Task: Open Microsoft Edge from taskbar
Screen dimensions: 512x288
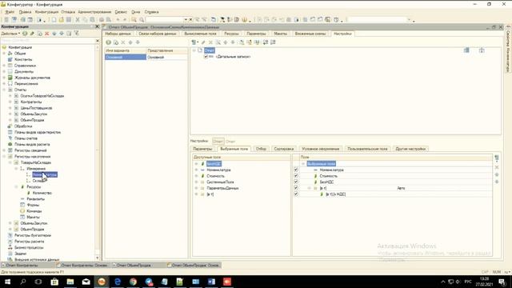Action: (118, 282)
